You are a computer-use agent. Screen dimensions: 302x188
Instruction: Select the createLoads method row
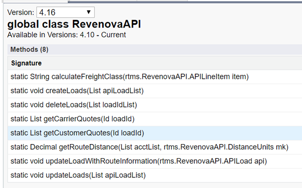tap(155, 91)
